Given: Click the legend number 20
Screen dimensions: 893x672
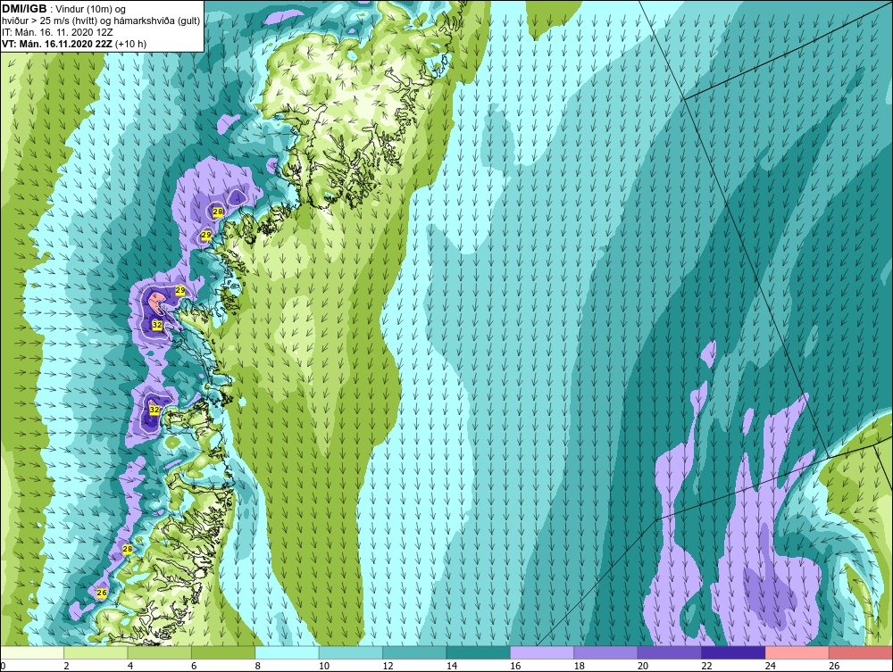Looking at the screenshot, I should click(643, 666).
